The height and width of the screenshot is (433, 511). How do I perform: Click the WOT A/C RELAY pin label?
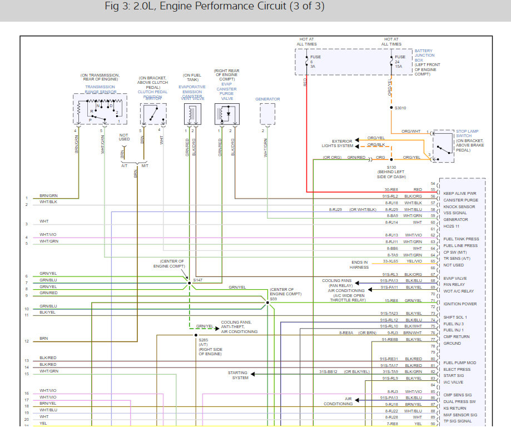point(458,291)
